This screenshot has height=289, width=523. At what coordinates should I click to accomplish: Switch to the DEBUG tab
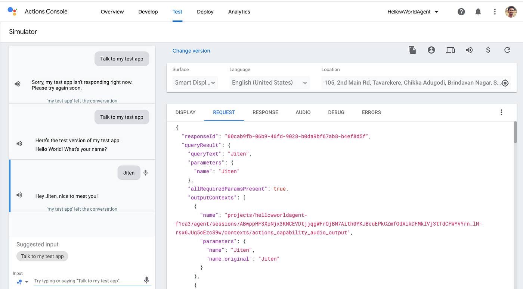point(336,112)
